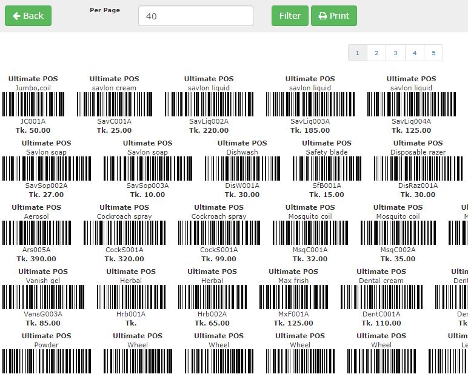
Task: Click the barcode above Hrb002A
Action: click(x=212, y=297)
